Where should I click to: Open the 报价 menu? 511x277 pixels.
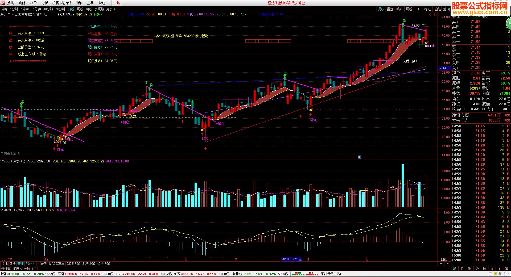(34, 3)
